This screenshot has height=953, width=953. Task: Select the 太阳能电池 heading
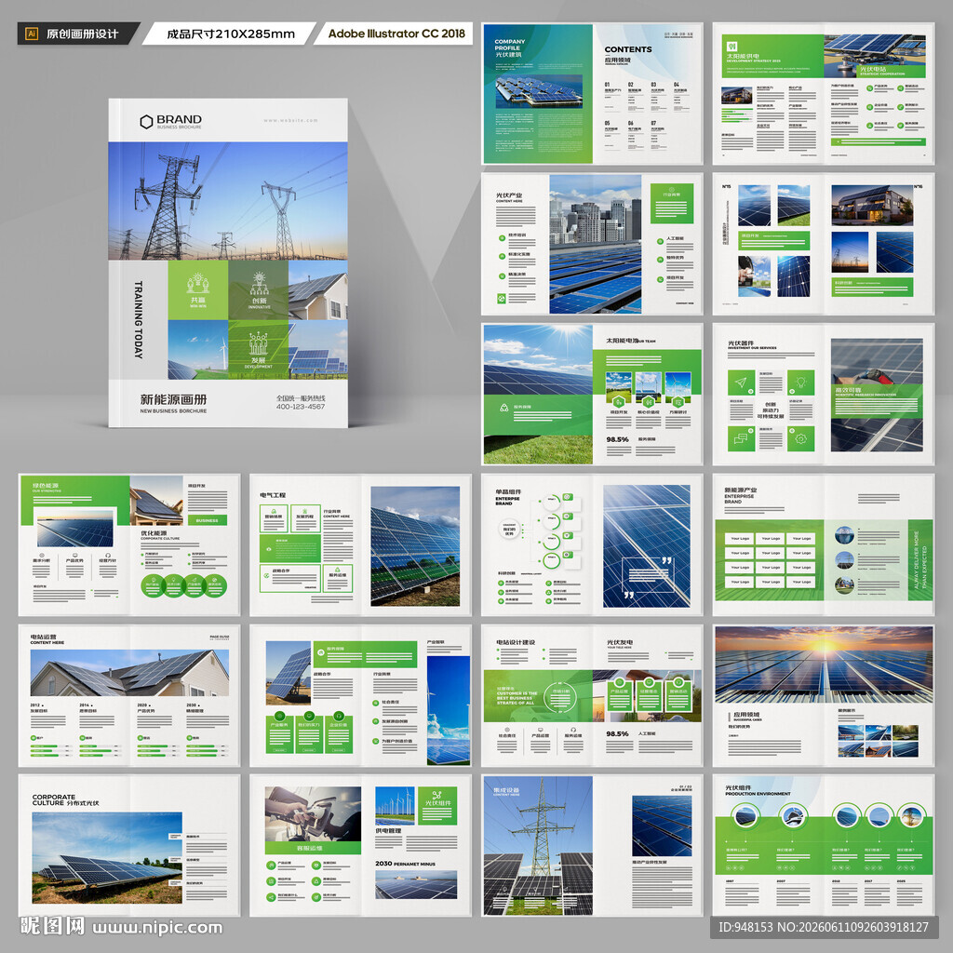[623, 341]
